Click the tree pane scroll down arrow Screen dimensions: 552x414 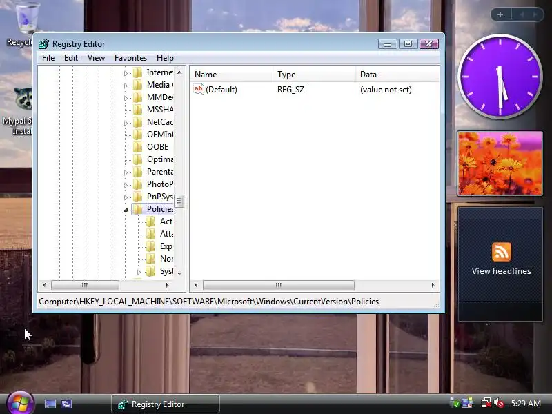coord(179,273)
